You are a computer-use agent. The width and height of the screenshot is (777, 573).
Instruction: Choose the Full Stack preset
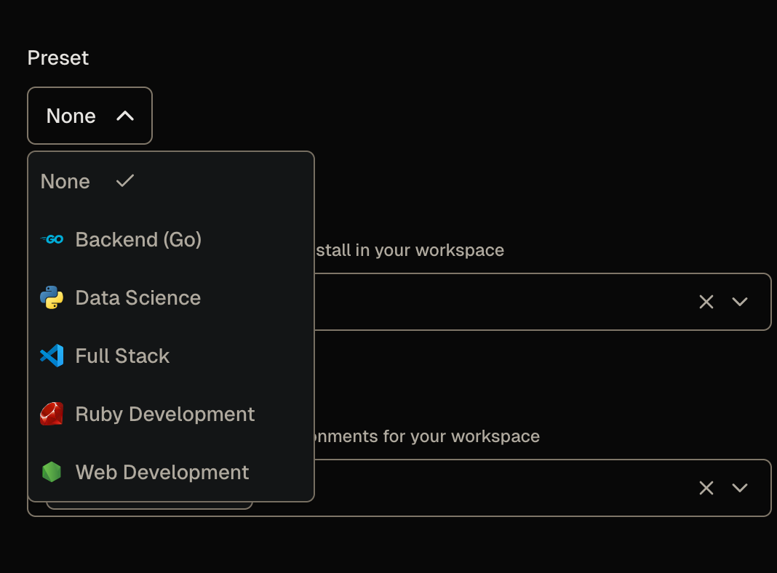click(171, 356)
